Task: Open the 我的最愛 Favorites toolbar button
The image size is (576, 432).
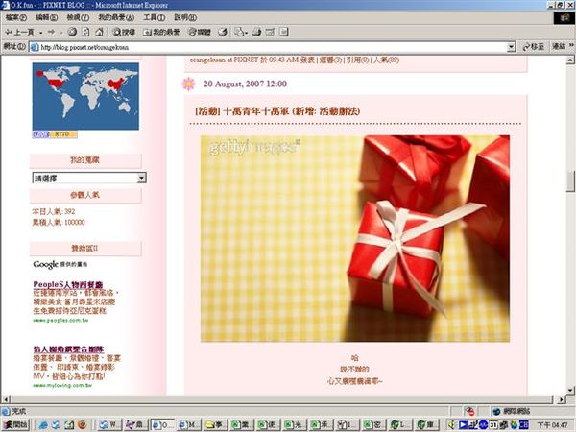Action: click(161, 33)
